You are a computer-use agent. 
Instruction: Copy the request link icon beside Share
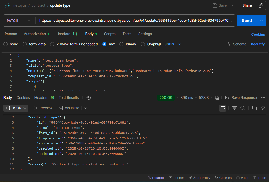point(261,5)
